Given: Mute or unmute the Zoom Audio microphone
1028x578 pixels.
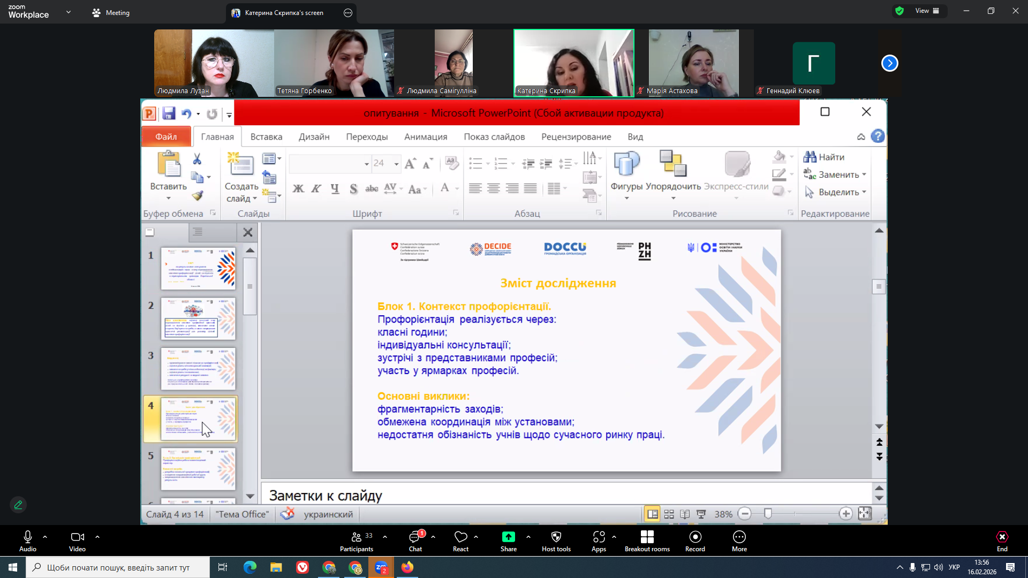Looking at the screenshot, I should [x=28, y=541].
